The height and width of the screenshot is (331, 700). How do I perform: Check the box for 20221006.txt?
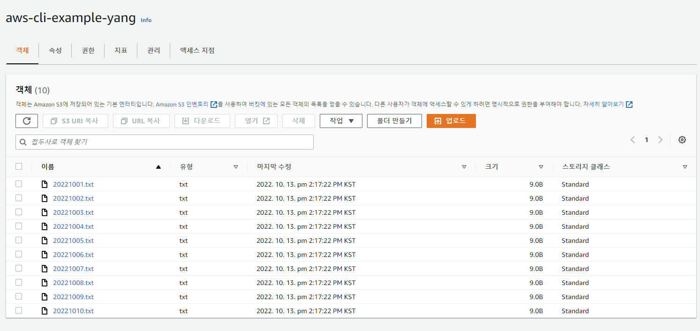click(x=19, y=254)
